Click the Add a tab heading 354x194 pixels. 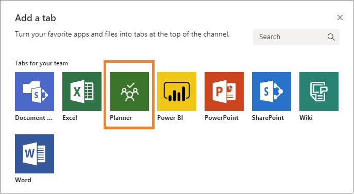(36, 18)
